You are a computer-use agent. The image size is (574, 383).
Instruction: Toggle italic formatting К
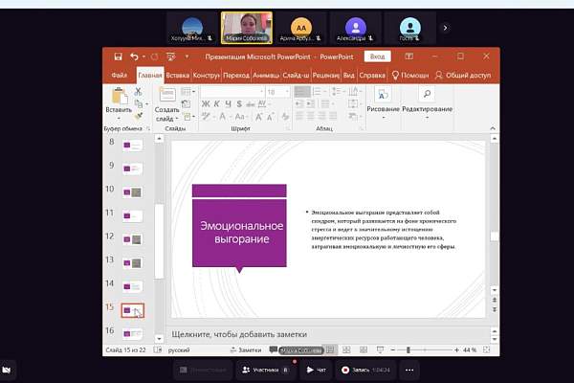[217, 104]
